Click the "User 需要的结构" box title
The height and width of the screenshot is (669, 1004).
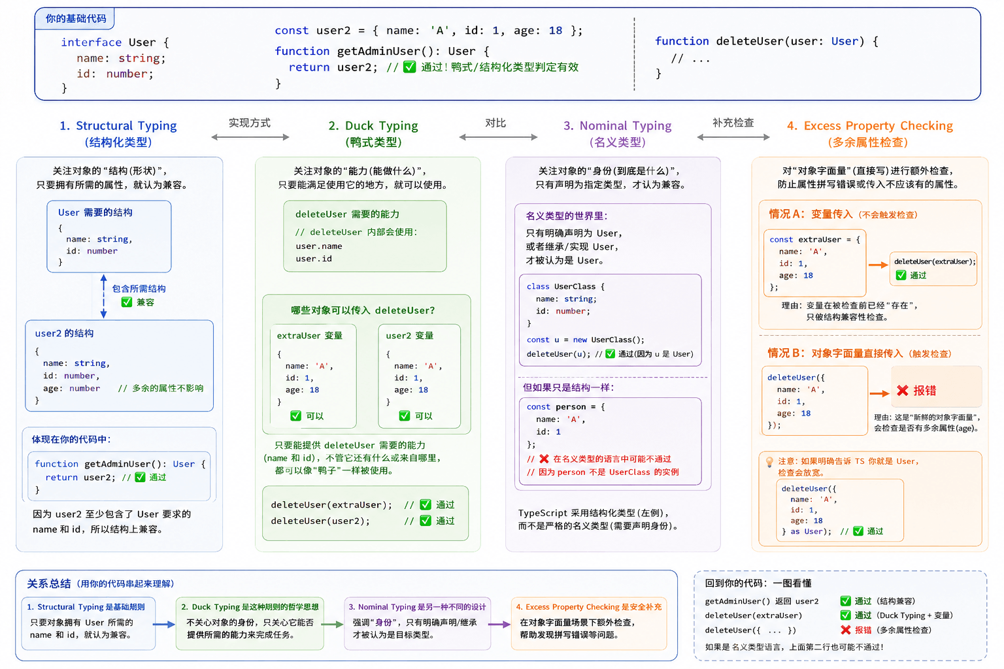[95, 212]
